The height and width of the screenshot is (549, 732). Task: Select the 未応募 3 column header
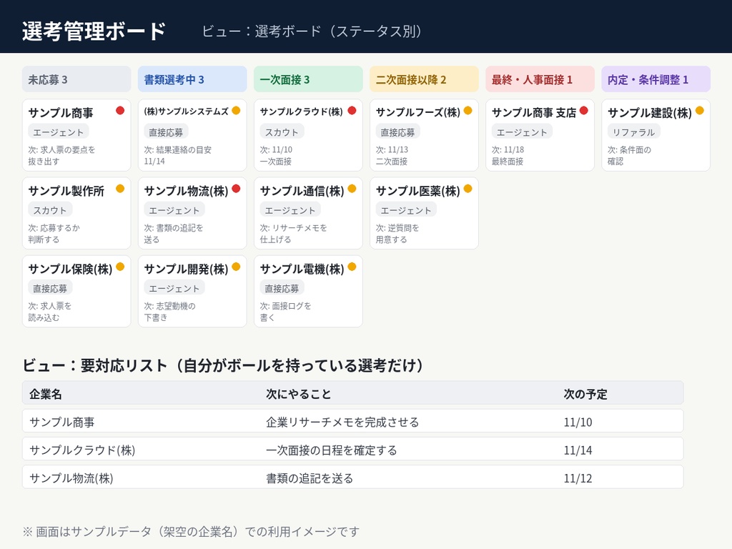[x=76, y=79]
